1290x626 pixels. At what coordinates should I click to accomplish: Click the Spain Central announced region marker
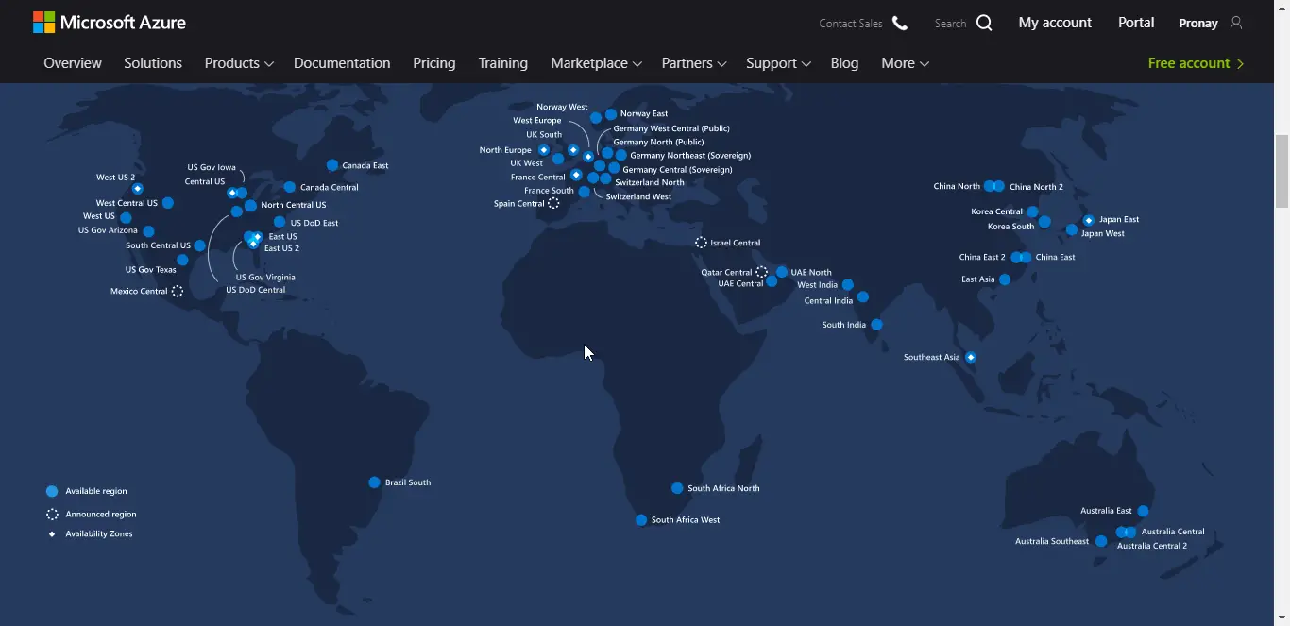(x=554, y=203)
